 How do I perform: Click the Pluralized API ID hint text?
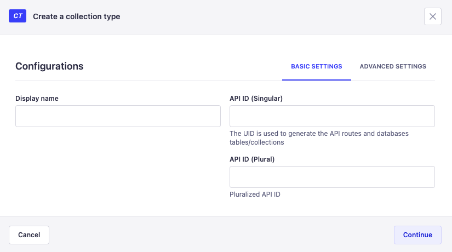tap(255, 194)
